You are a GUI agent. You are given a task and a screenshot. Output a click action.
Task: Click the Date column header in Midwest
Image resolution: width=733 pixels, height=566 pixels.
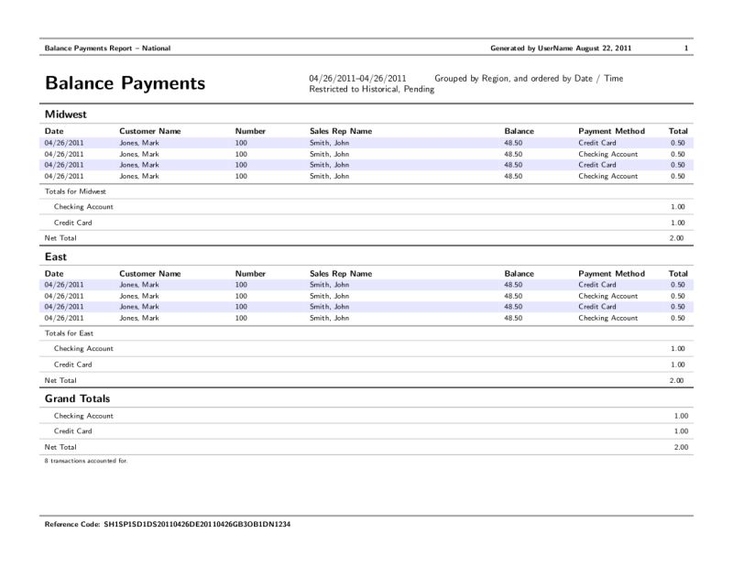tap(53, 131)
